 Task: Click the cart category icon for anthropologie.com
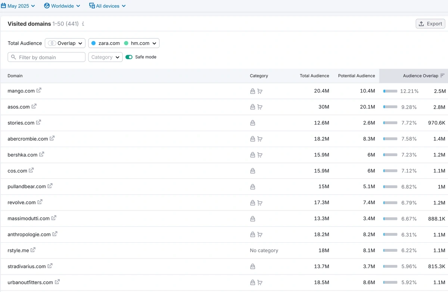click(260, 235)
